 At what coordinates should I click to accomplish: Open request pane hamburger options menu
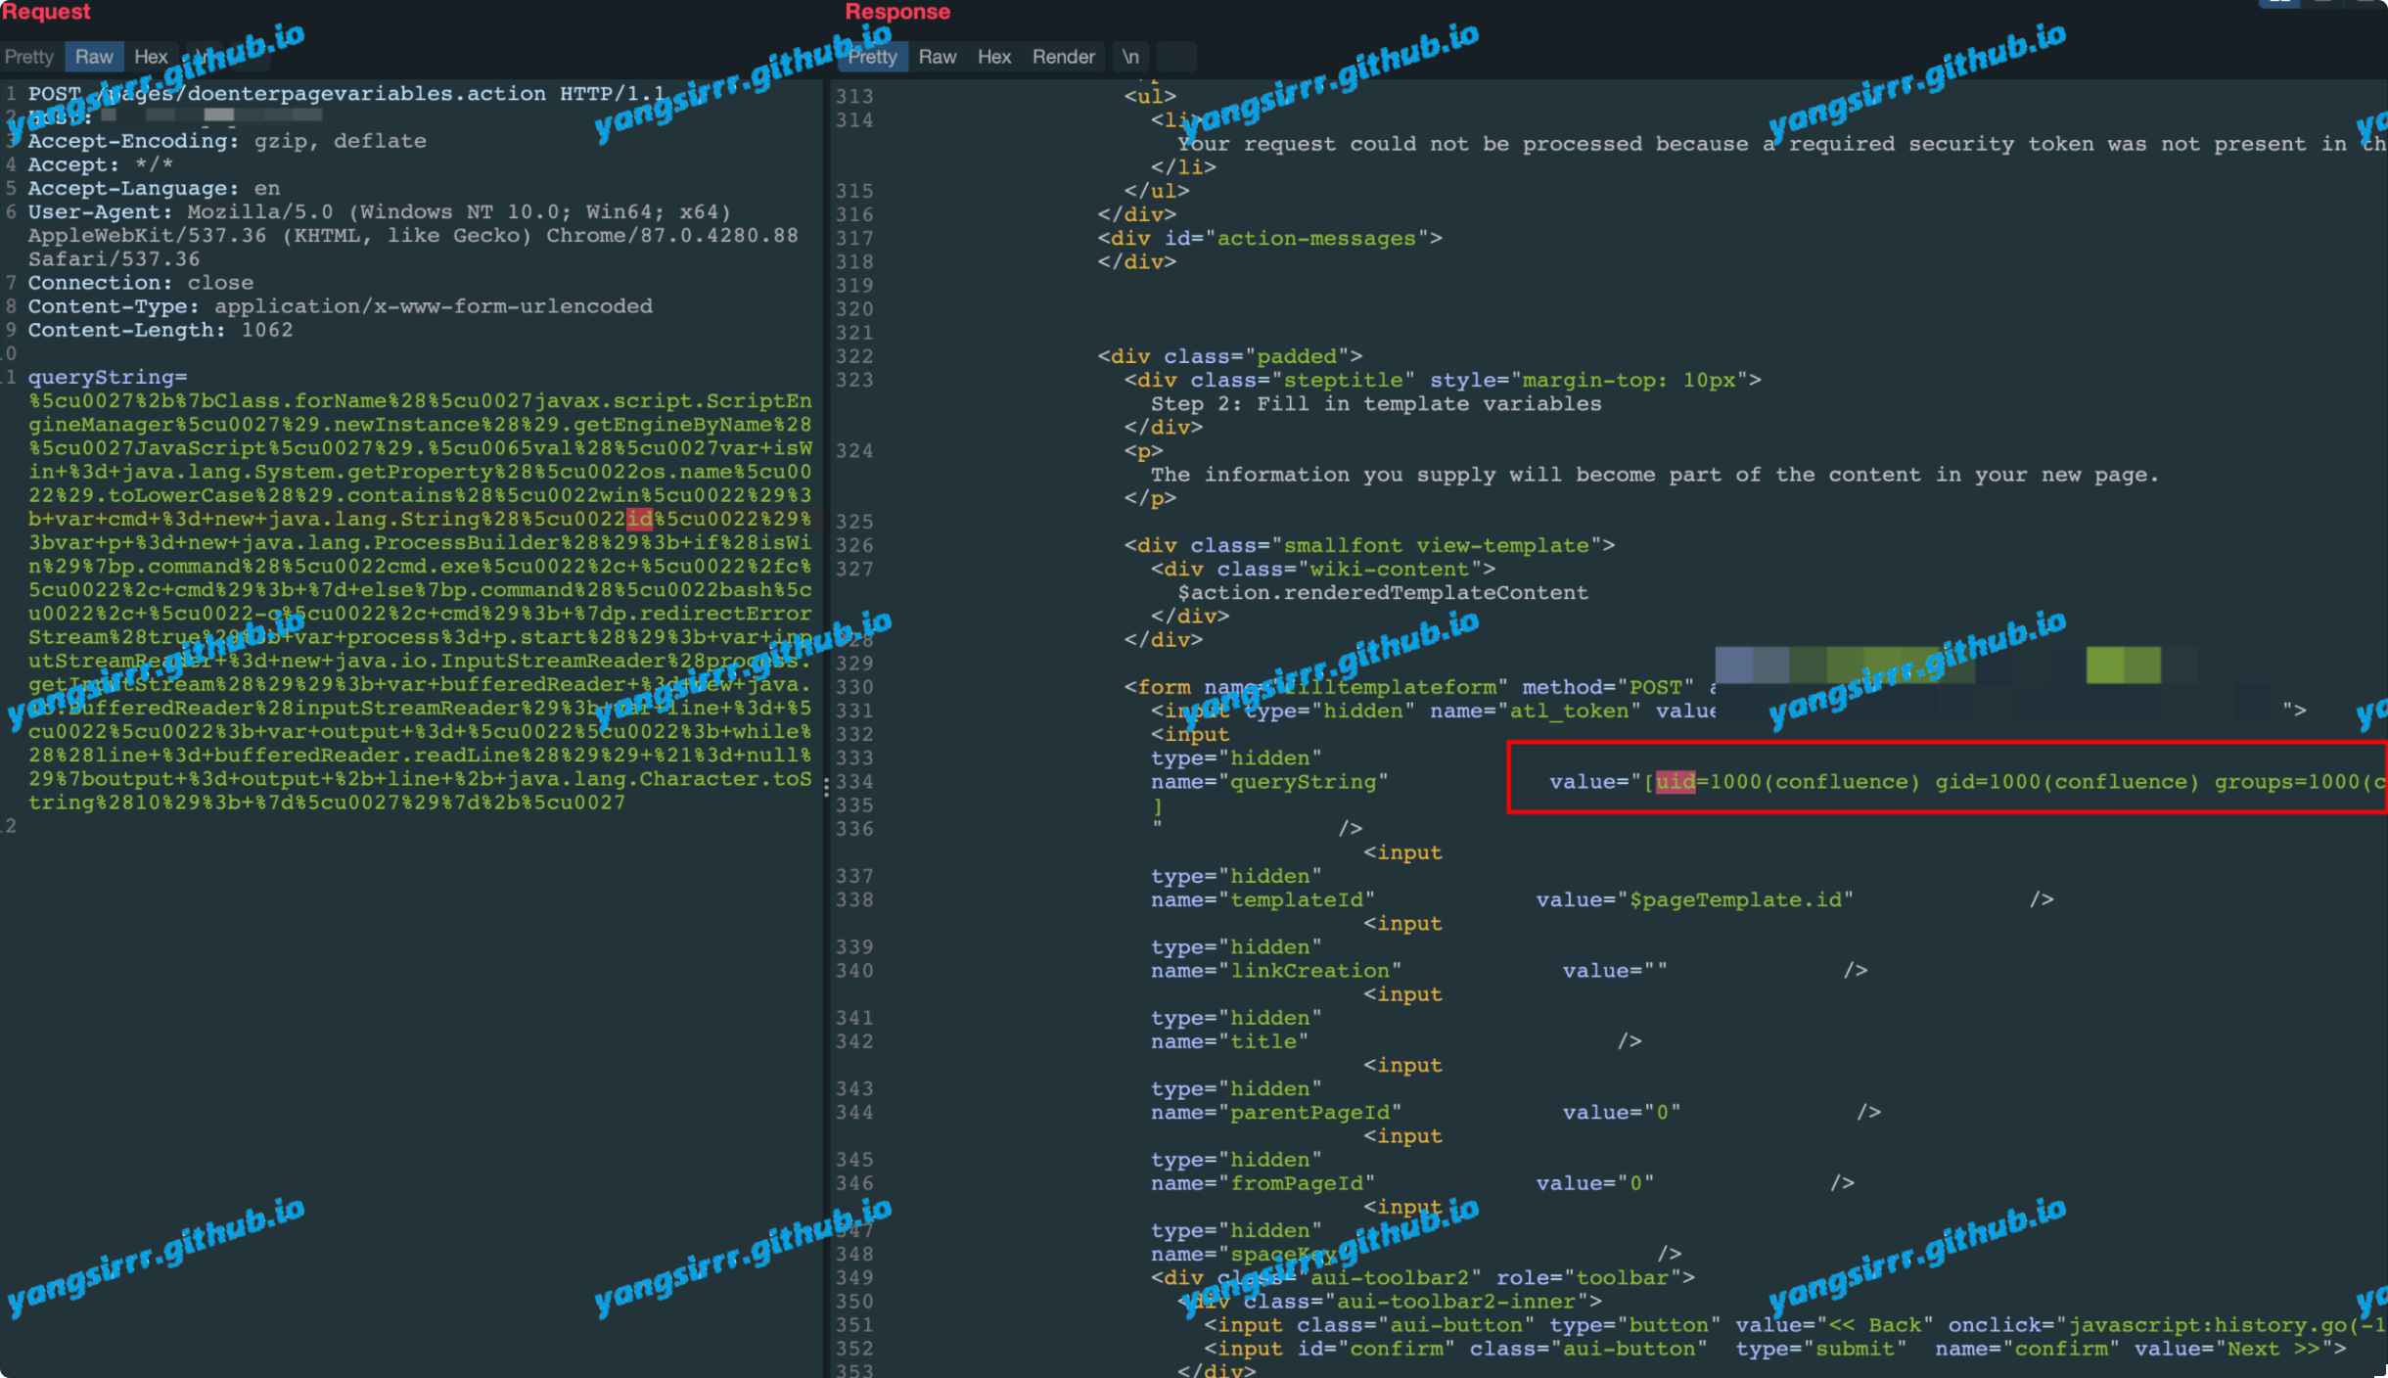tap(251, 57)
